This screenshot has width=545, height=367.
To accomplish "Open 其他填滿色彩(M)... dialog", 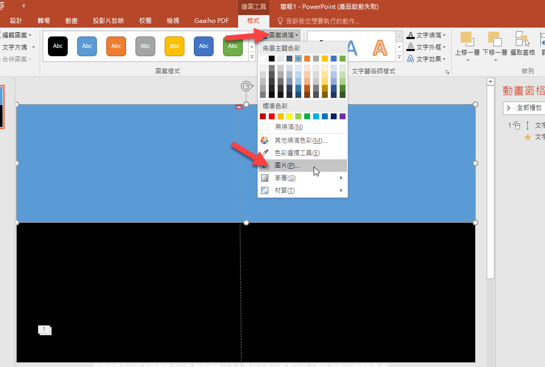I will pos(302,140).
